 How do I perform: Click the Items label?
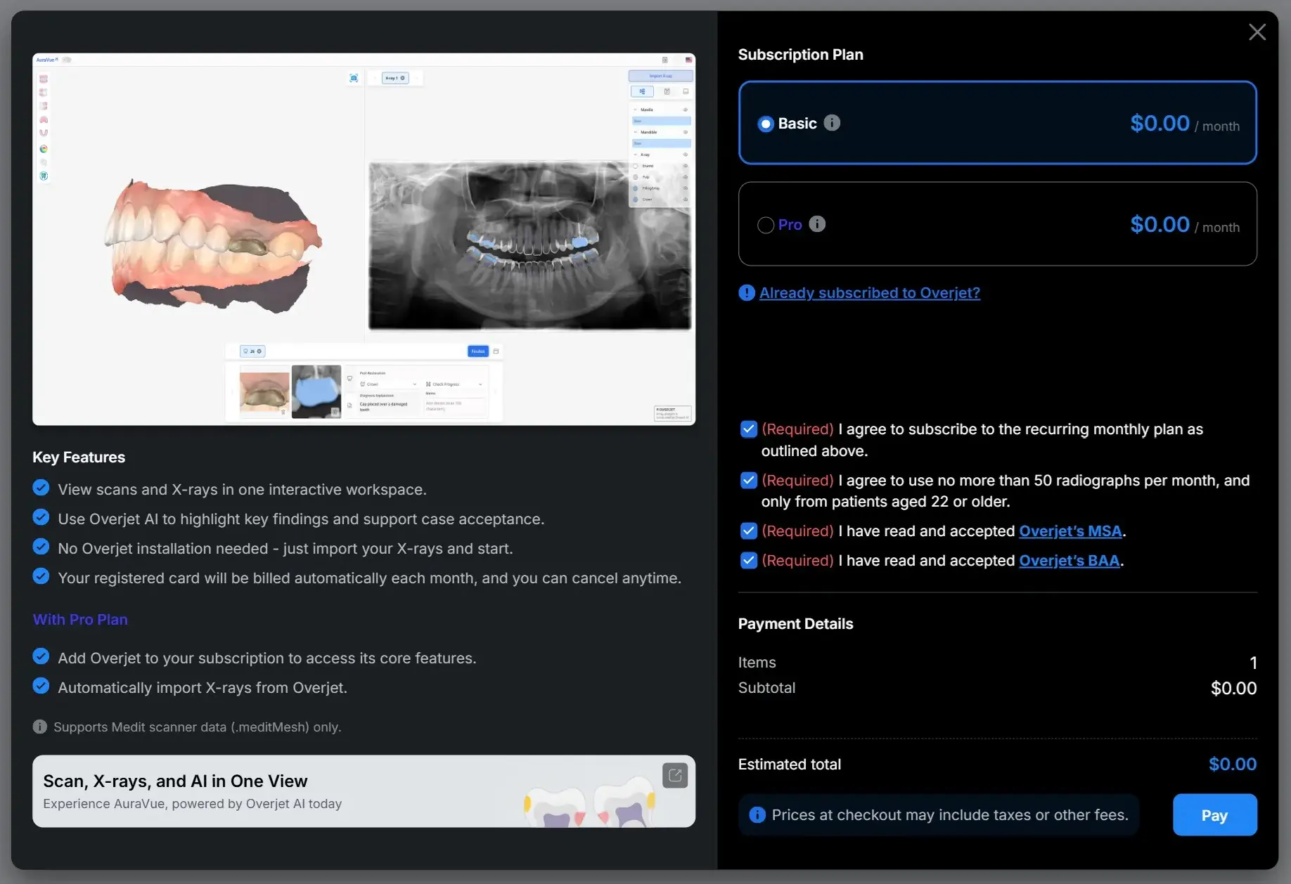coord(757,663)
